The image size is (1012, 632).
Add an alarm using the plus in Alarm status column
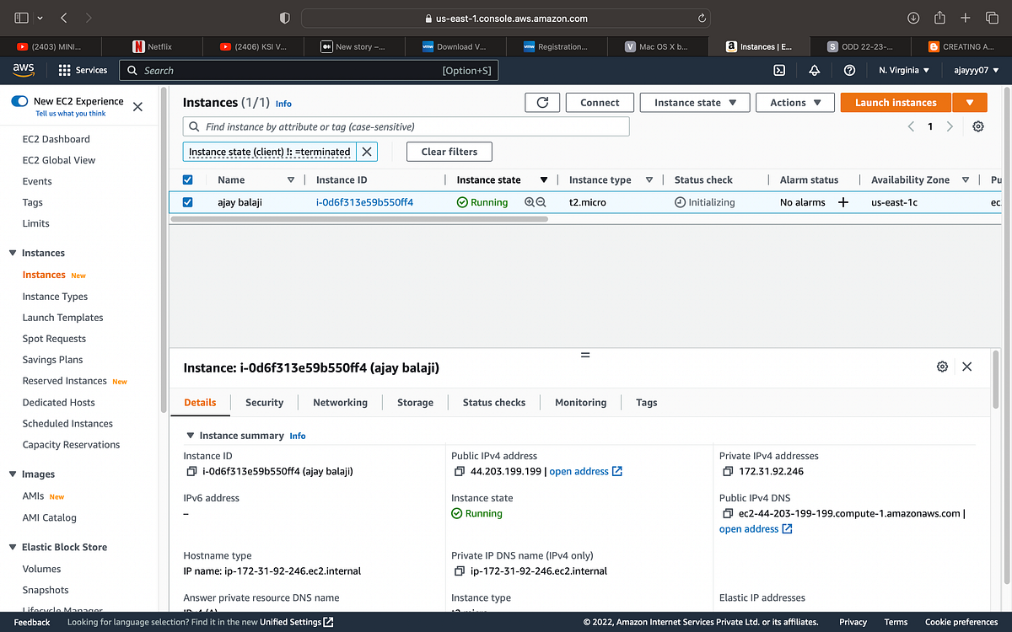843,202
